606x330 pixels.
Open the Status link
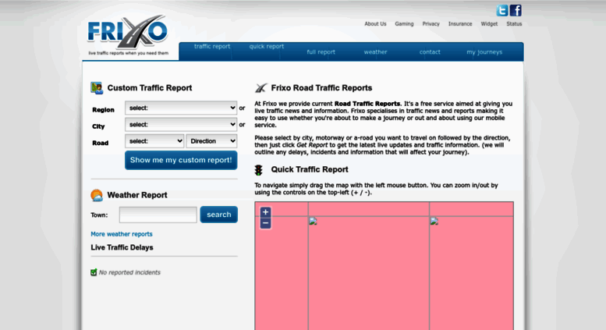tap(514, 24)
